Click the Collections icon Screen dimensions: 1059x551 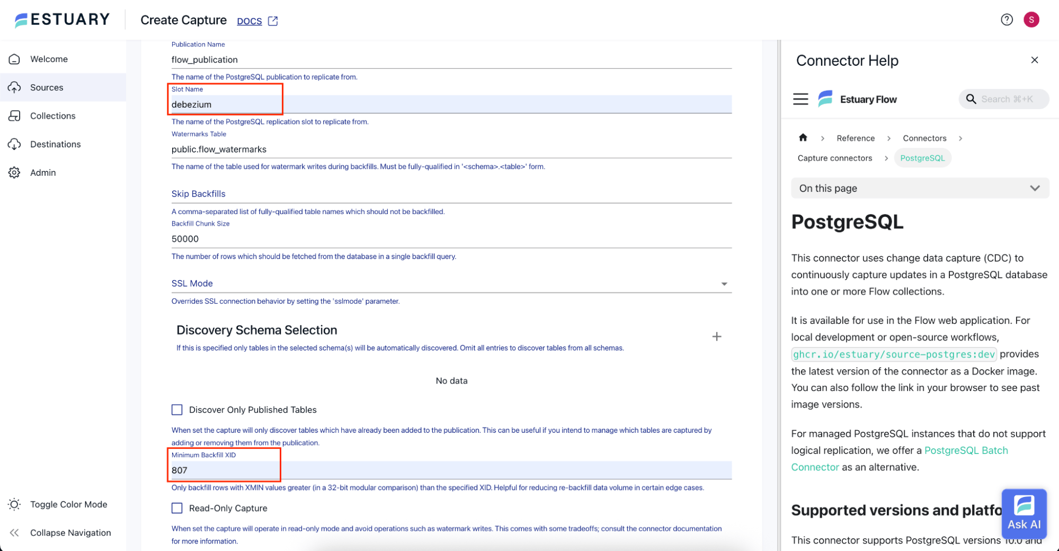point(14,115)
